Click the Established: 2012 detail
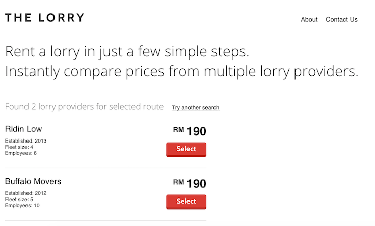 (25, 193)
